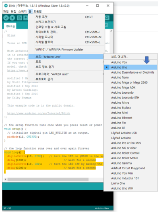Select Linino One board
Viewport: 161px width, 212px height.
tap(130, 183)
